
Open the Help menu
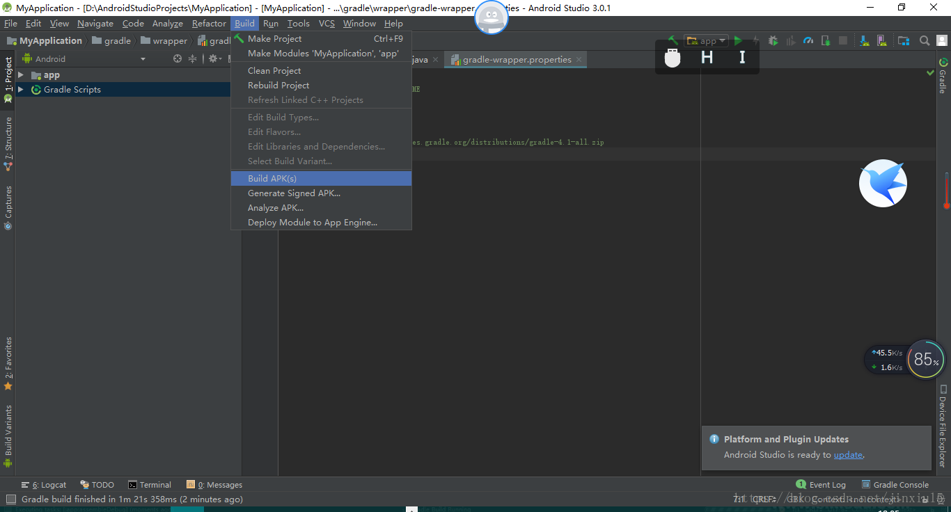(393, 23)
